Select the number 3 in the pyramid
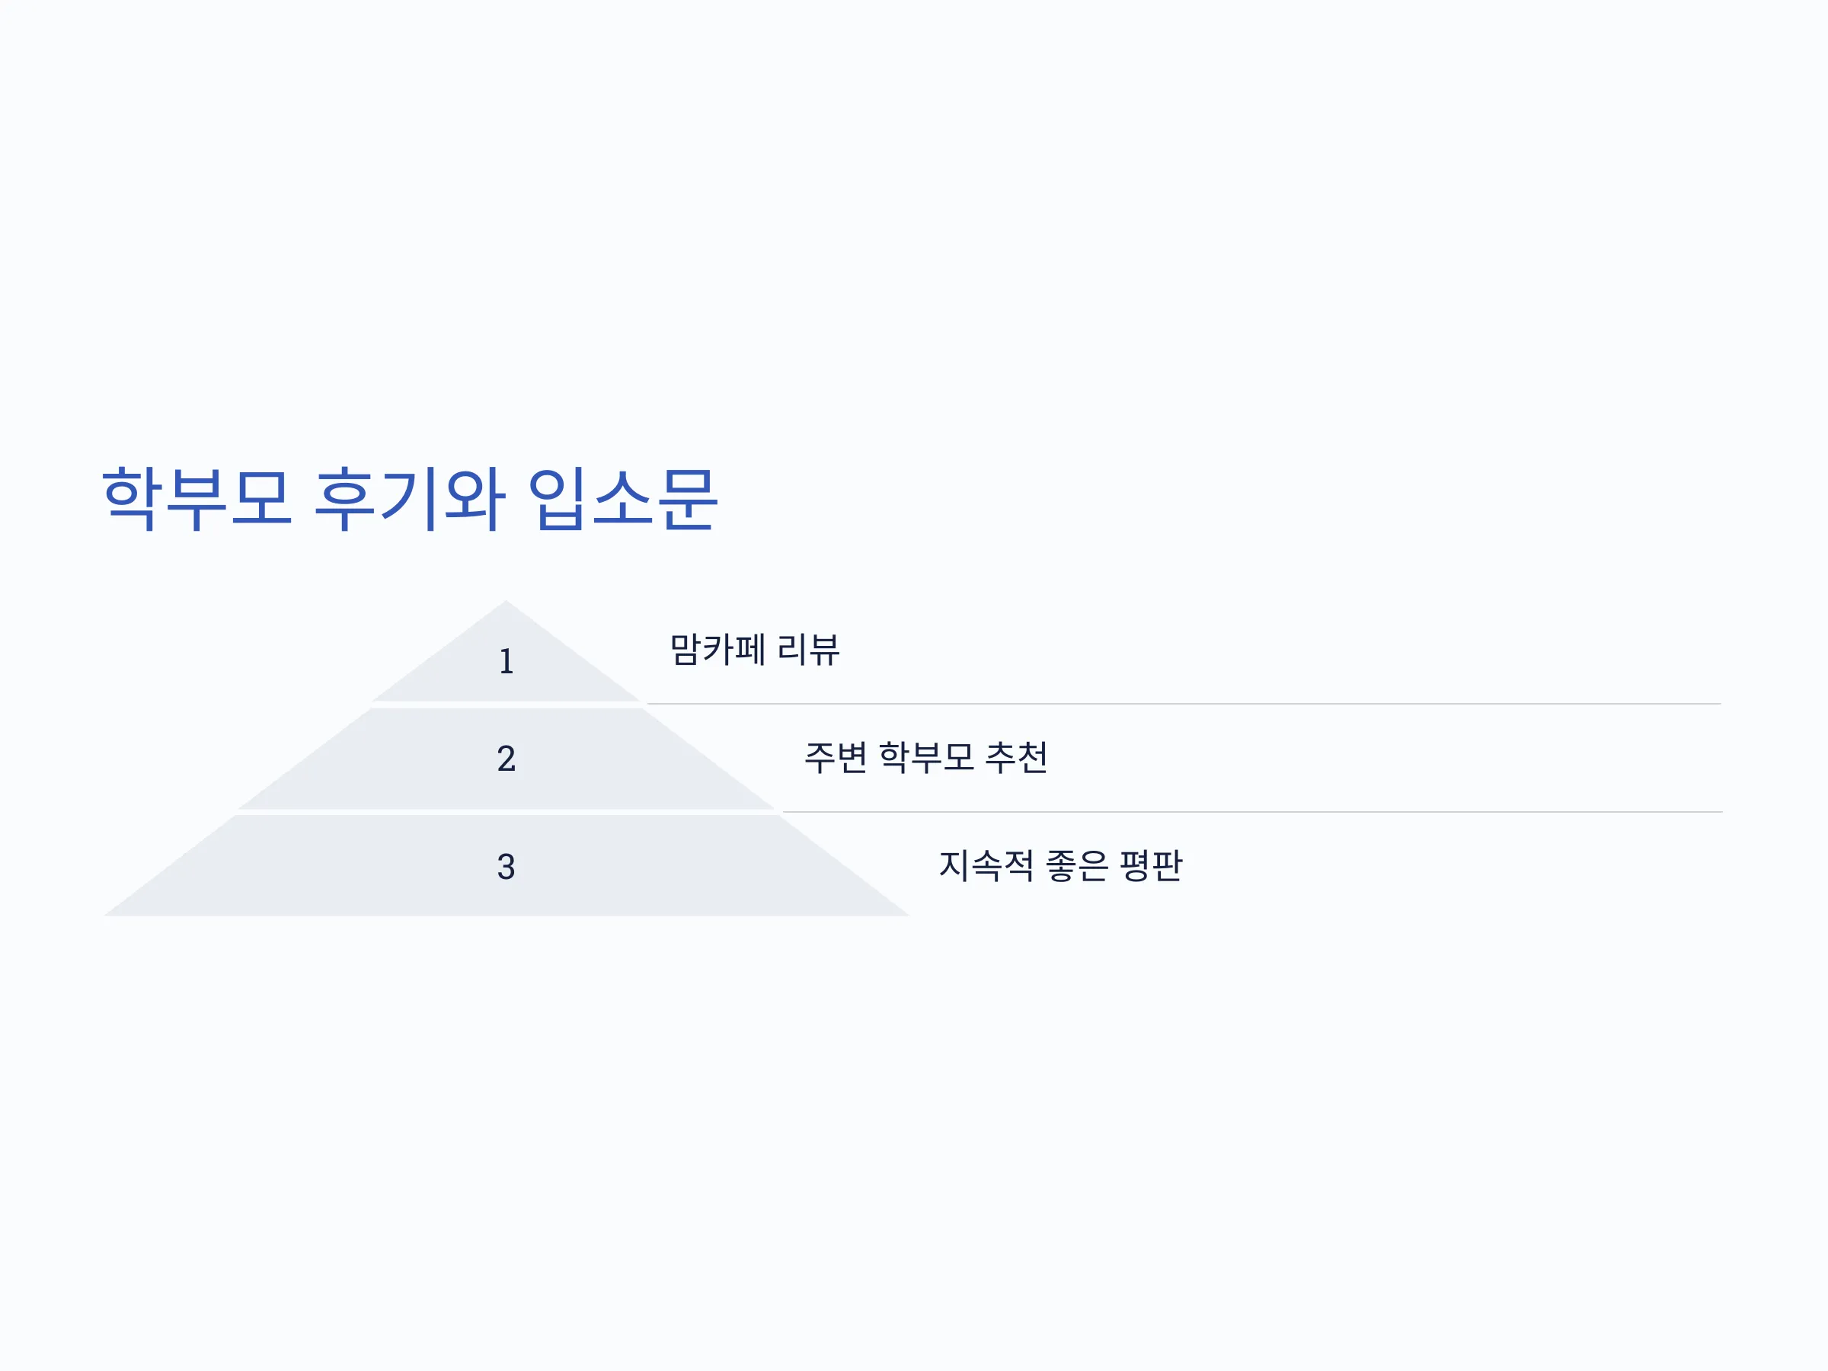Image resolution: width=1828 pixels, height=1371 pixels. coord(506,867)
